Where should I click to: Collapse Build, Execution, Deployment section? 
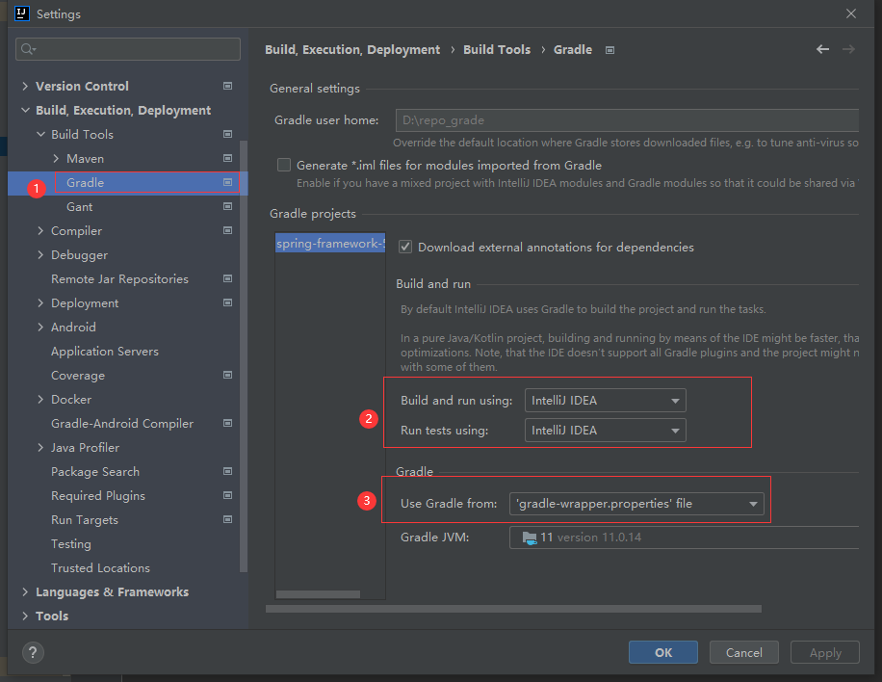tap(25, 110)
